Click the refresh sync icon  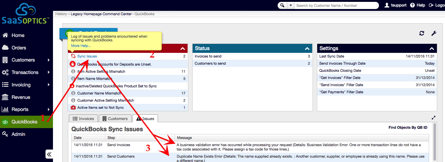(x=422, y=33)
